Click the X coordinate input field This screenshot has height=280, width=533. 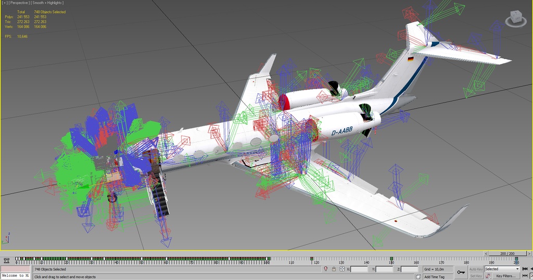pos(359,269)
